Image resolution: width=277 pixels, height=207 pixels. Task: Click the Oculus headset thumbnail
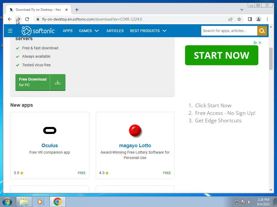pos(50,130)
